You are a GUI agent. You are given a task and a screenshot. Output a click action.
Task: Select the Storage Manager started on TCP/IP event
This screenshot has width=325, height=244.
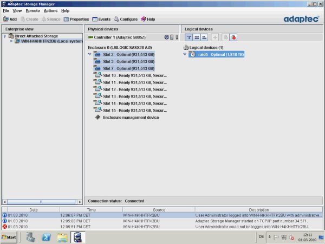point(162,221)
